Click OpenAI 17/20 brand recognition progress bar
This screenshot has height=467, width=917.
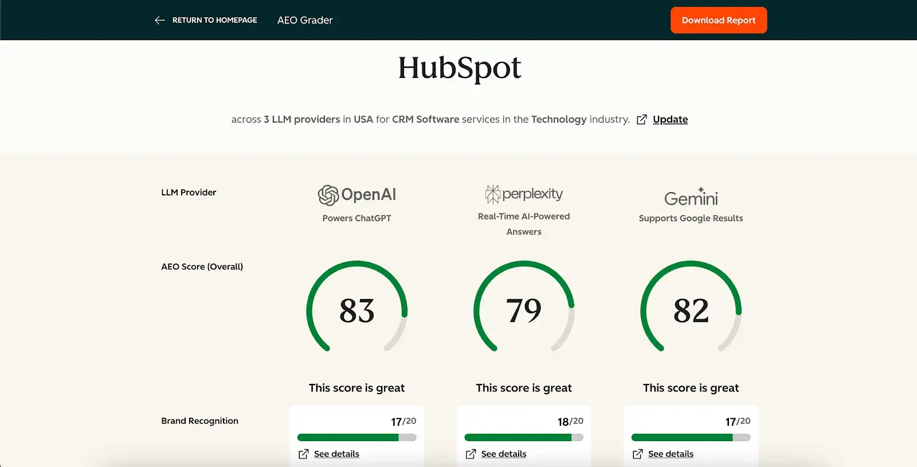click(x=356, y=437)
